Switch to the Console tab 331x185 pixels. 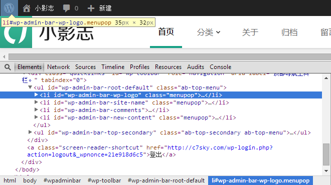coord(220,67)
